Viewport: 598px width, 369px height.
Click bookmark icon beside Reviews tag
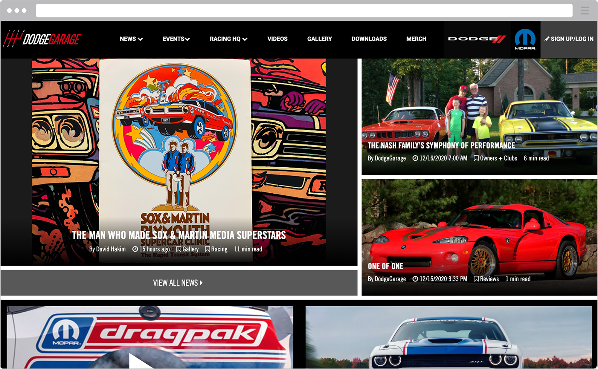coord(476,279)
